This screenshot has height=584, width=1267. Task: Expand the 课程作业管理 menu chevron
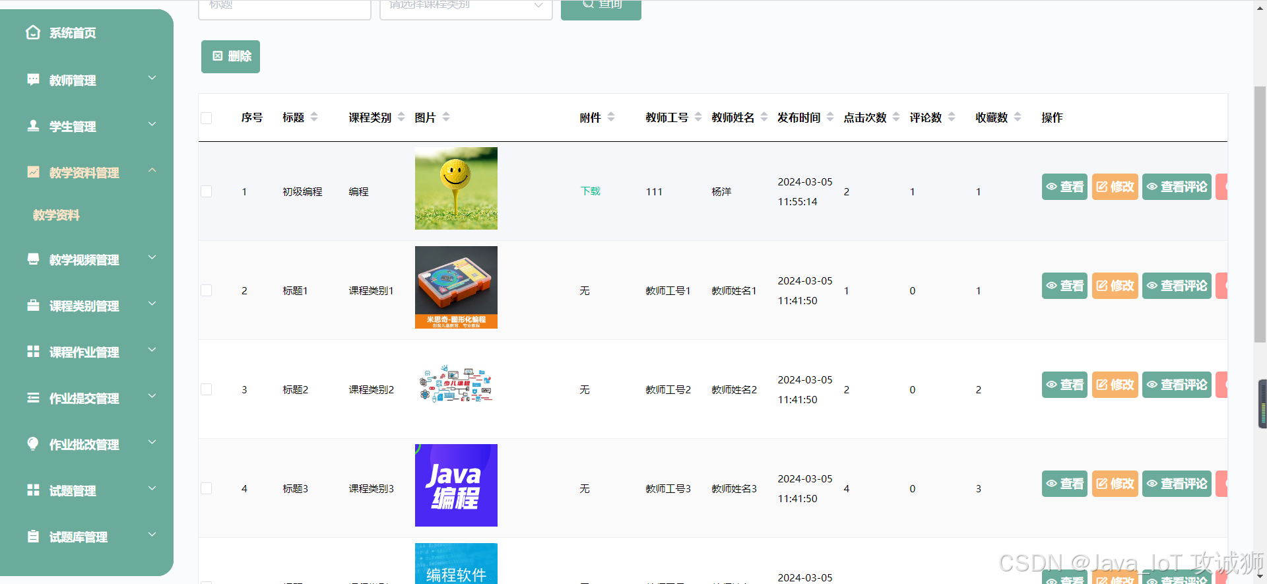(152, 350)
